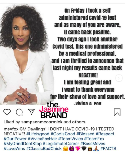View others who liked the post
The image size is (125, 157).
[79, 122]
